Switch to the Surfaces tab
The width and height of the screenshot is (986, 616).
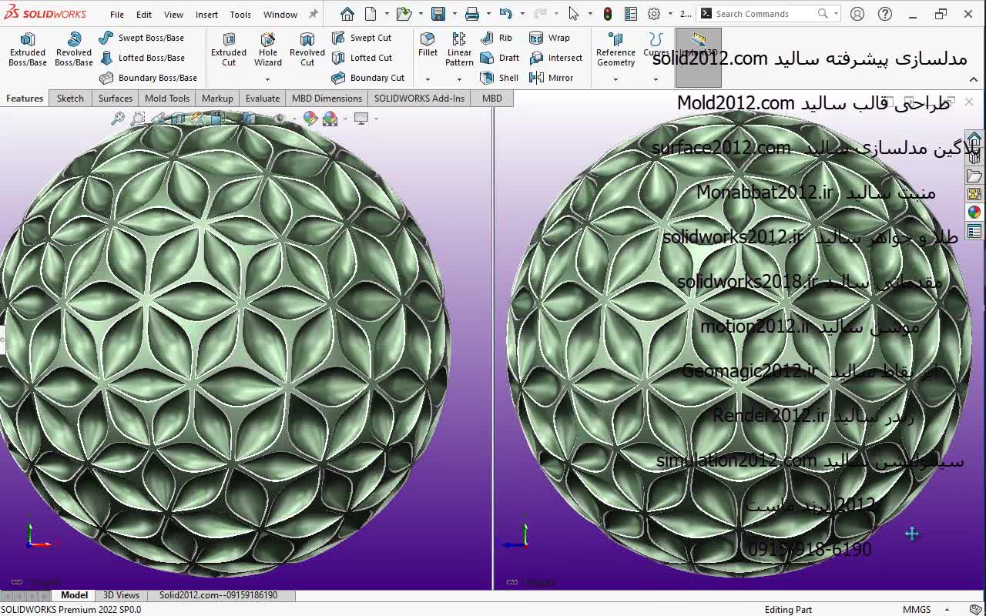pos(116,98)
